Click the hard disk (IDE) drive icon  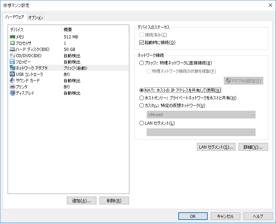tap(12, 50)
